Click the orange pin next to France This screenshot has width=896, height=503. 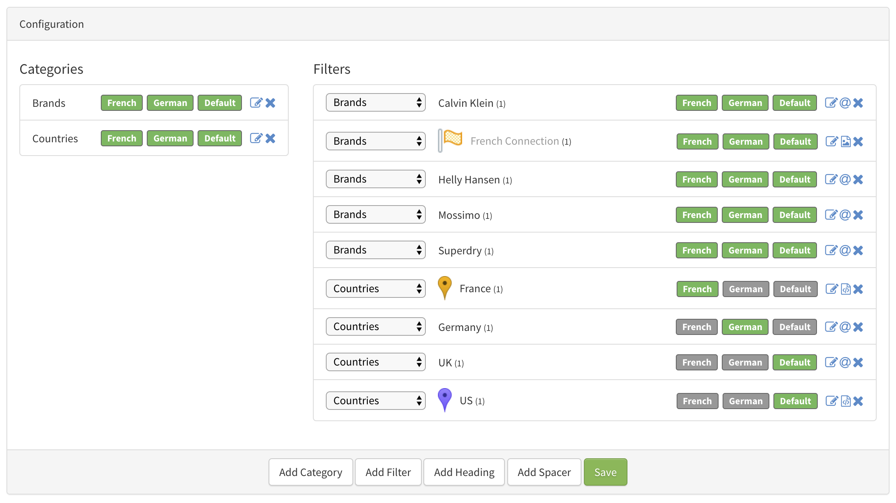445,288
